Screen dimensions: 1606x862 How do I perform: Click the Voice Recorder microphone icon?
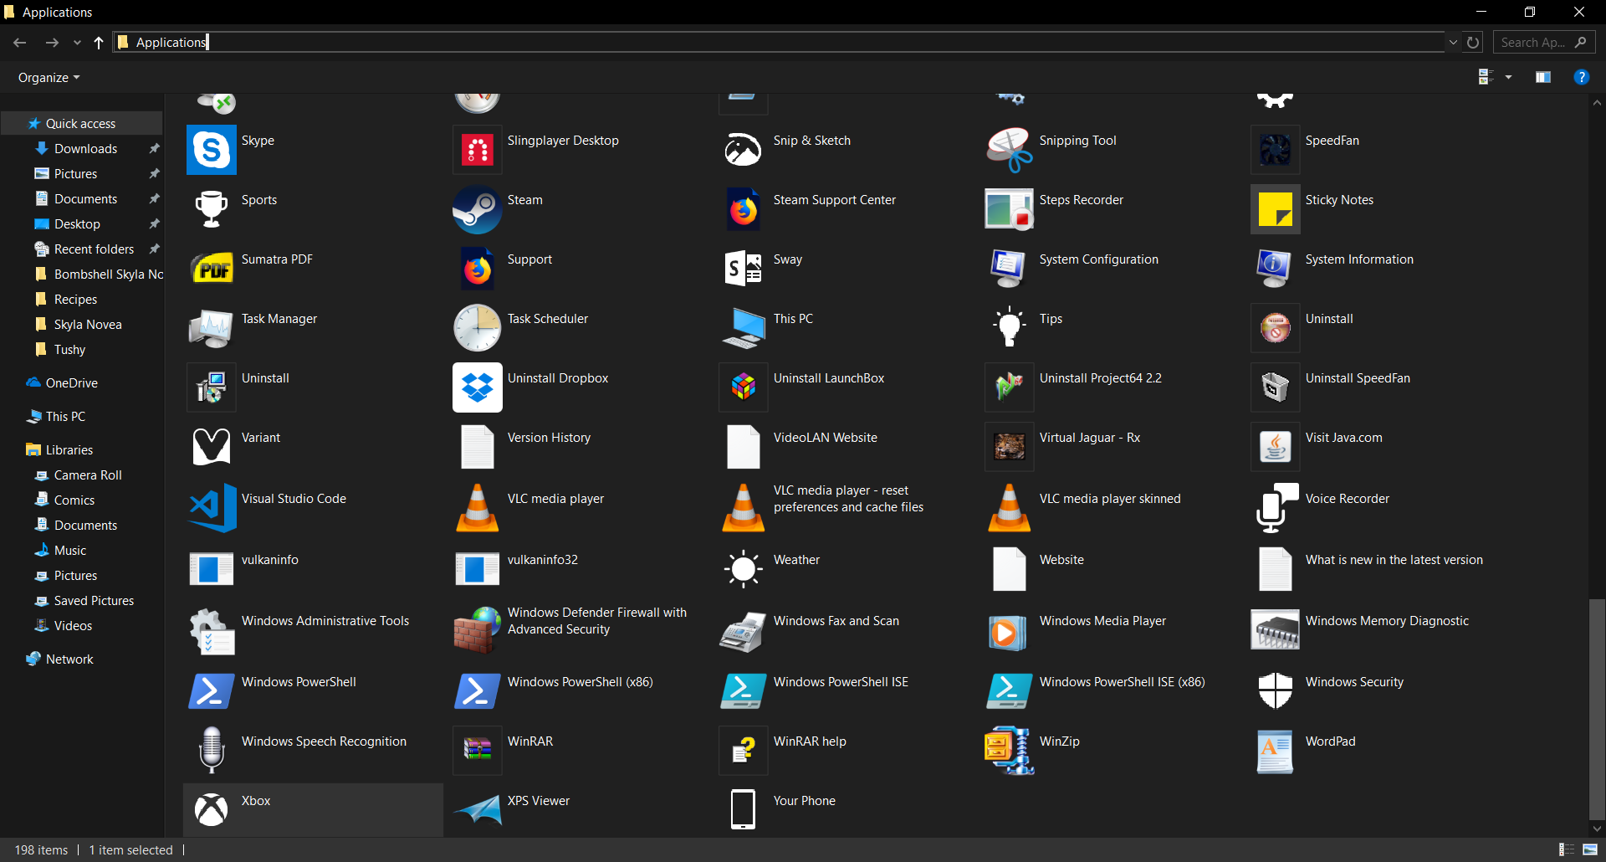coord(1276,508)
